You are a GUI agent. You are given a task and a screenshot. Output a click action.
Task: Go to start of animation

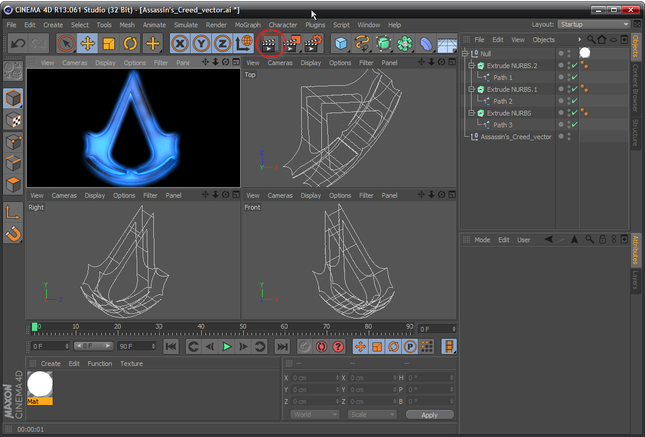click(x=170, y=347)
